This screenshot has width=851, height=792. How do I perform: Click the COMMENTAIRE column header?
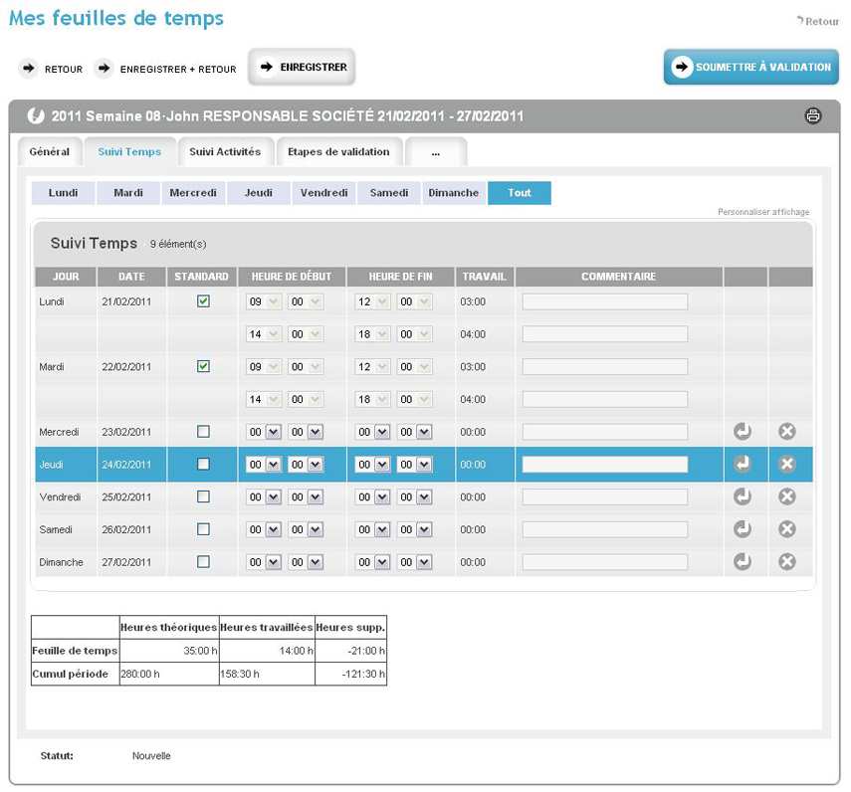coord(619,277)
